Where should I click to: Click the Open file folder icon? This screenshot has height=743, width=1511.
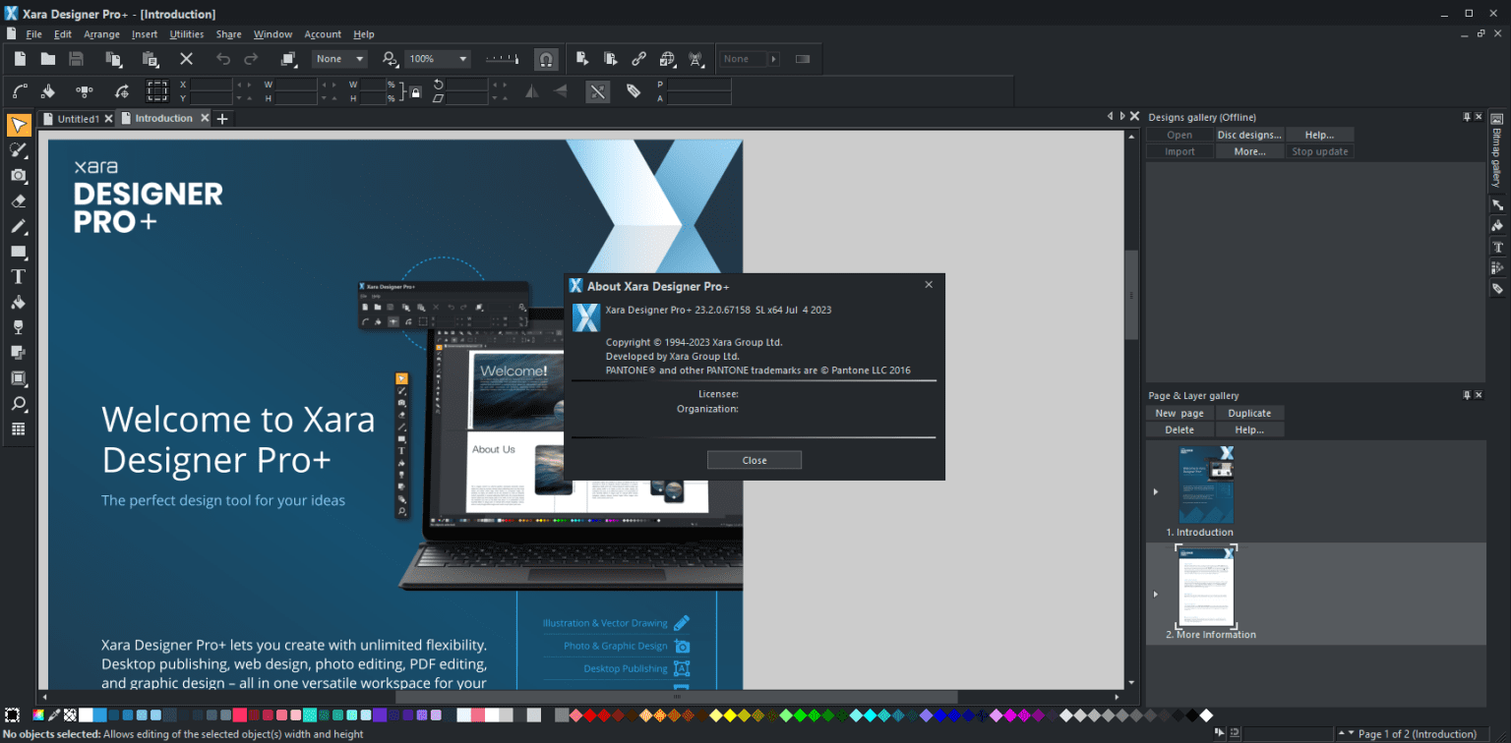[47, 59]
